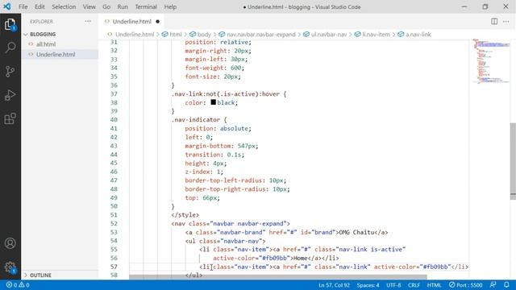Viewport: 516px width, 290px height.
Task: Click the black color swatch on line 38
Action: (213, 102)
